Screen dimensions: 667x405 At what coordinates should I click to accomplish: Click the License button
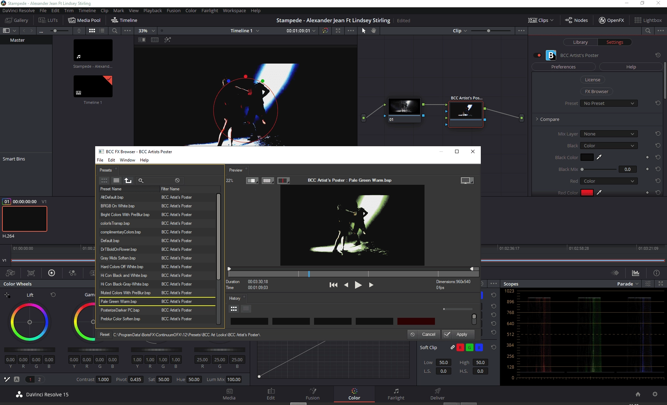pos(592,80)
